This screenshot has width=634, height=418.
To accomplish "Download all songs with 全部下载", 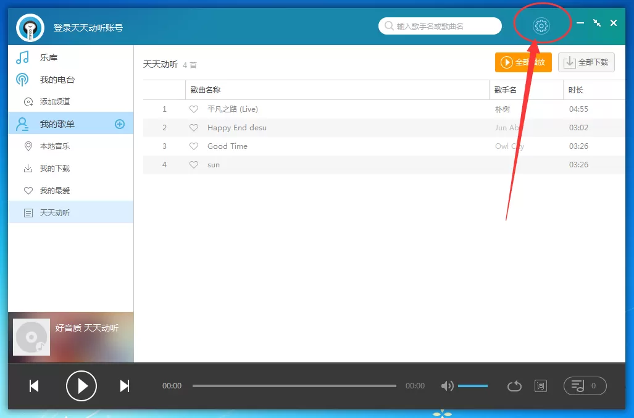I will coord(586,62).
